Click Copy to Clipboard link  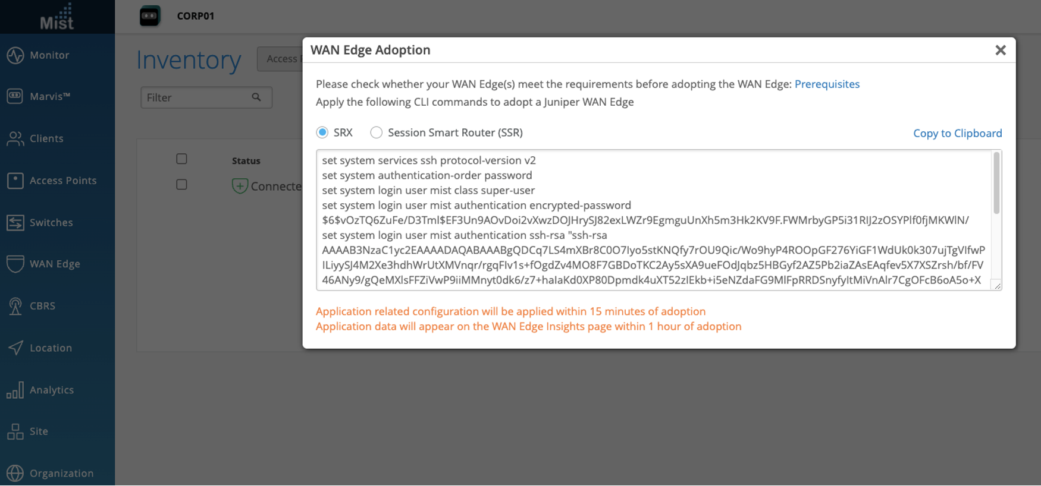click(957, 133)
